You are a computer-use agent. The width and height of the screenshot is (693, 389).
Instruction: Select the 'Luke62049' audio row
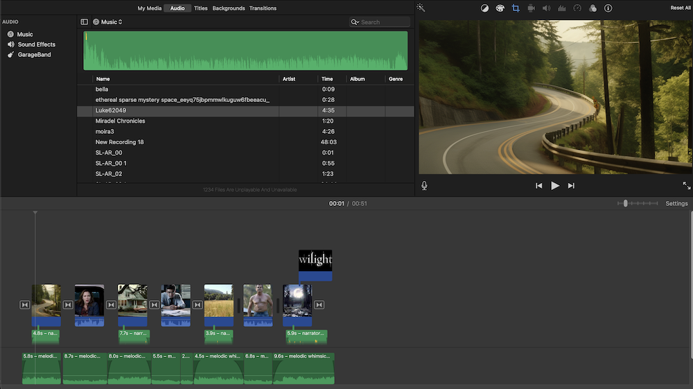click(246, 110)
